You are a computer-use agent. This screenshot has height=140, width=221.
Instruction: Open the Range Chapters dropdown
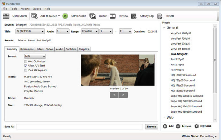90,31
